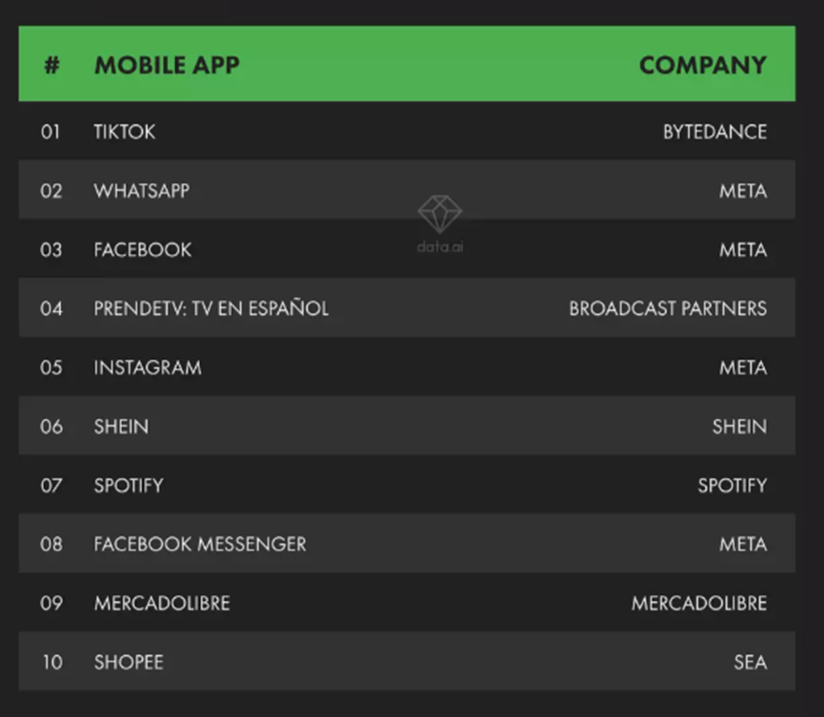Click the SEA company name
Screen dimensions: 824x717
(x=750, y=663)
